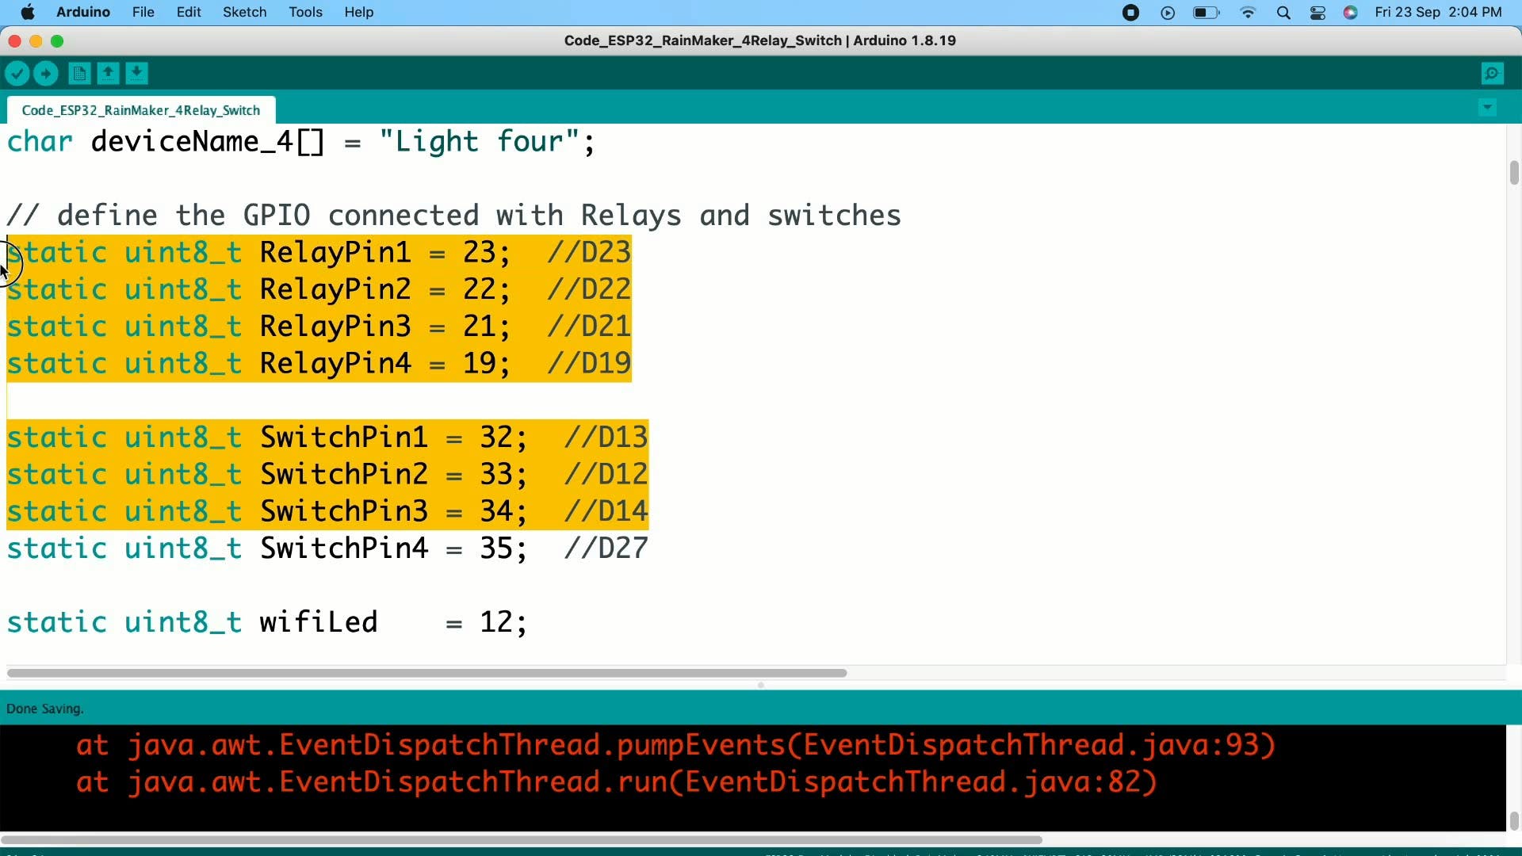This screenshot has width=1522, height=856.
Task: Click the date and time display
Action: click(x=1438, y=12)
